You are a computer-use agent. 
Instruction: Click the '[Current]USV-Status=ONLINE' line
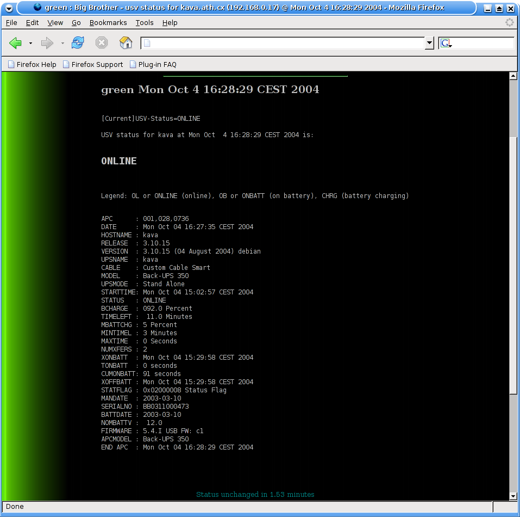pyautogui.click(x=151, y=119)
